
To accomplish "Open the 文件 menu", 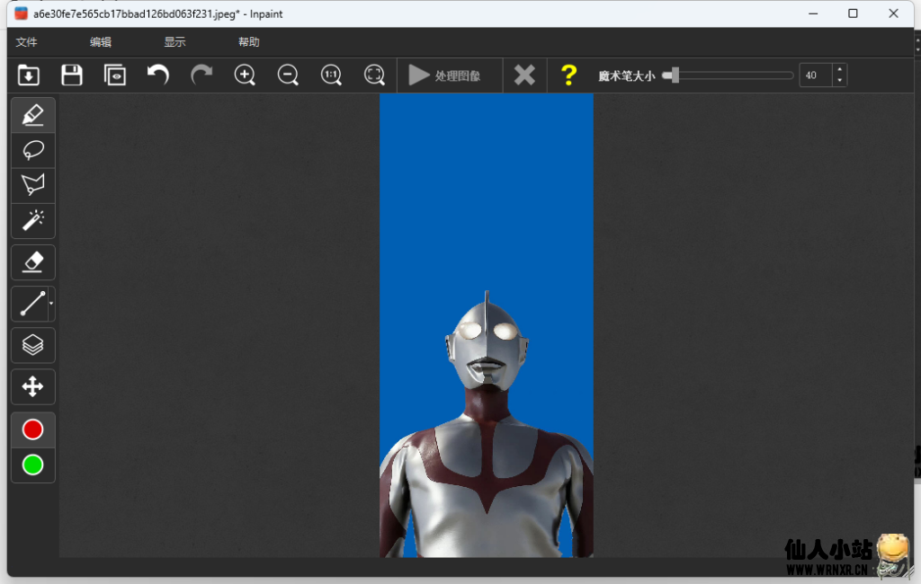I will pyautogui.click(x=27, y=42).
